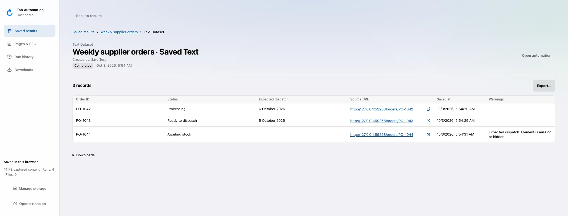Screen dimensions: 568x216
Task: Open PO-1044 source in new tab icon
Action: tap(428, 134)
